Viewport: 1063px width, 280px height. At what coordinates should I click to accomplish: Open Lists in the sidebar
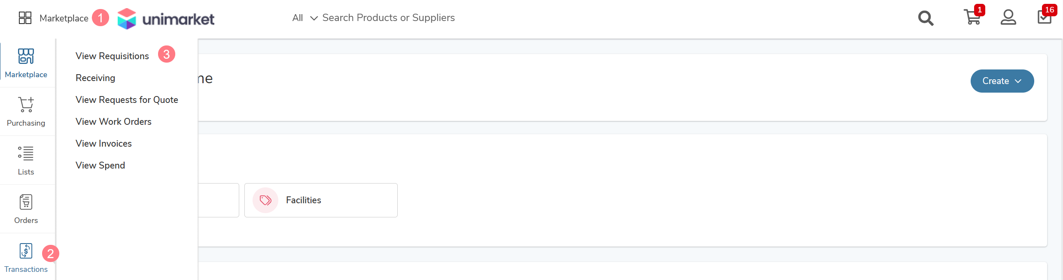pyautogui.click(x=26, y=160)
